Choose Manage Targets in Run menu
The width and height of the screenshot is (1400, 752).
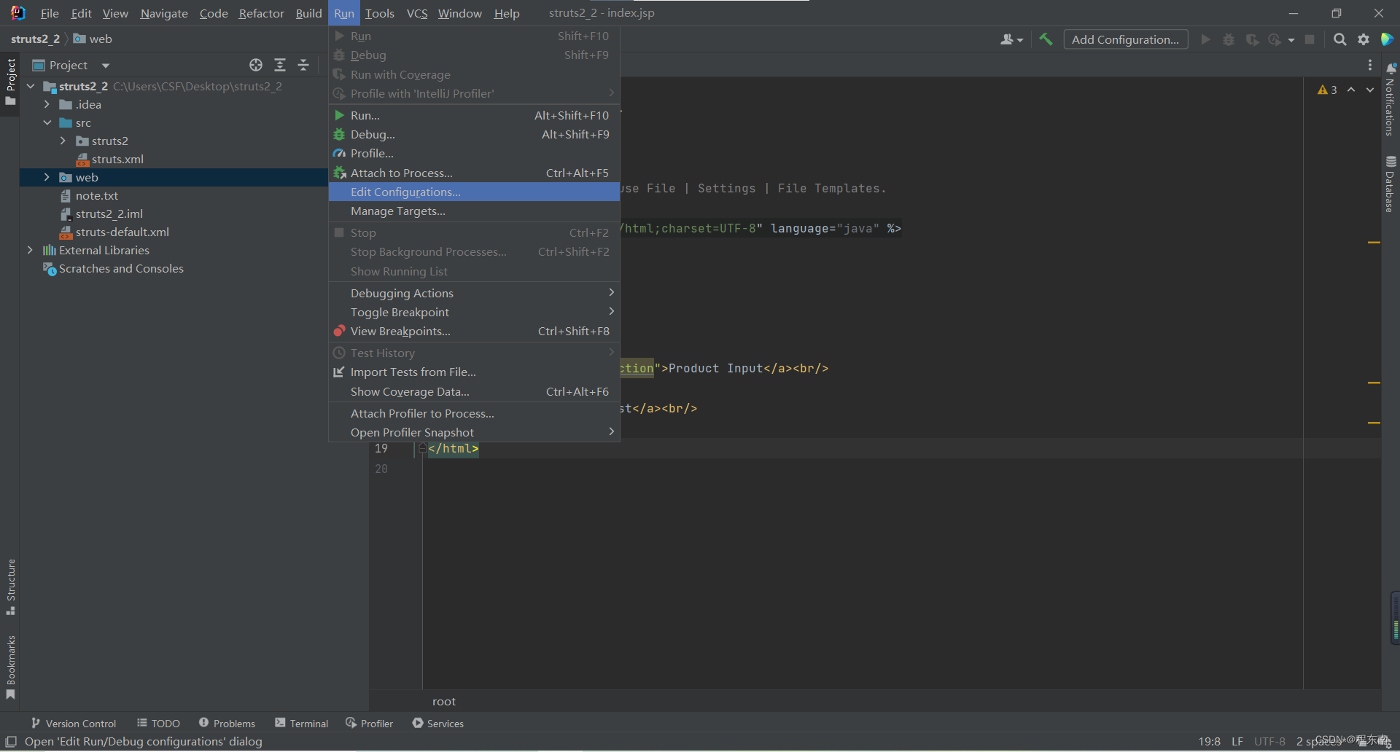click(474, 211)
